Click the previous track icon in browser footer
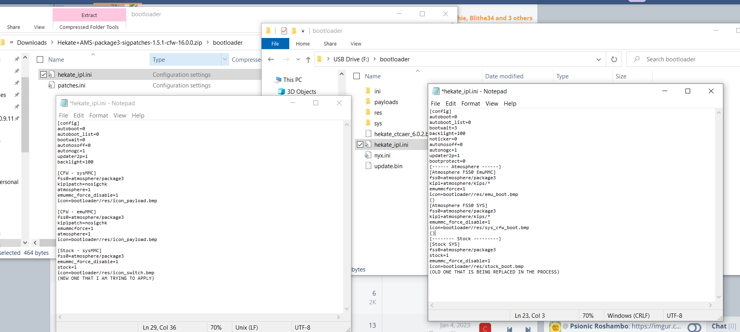Screen dimensions: 740x332 click(x=510, y=329)
